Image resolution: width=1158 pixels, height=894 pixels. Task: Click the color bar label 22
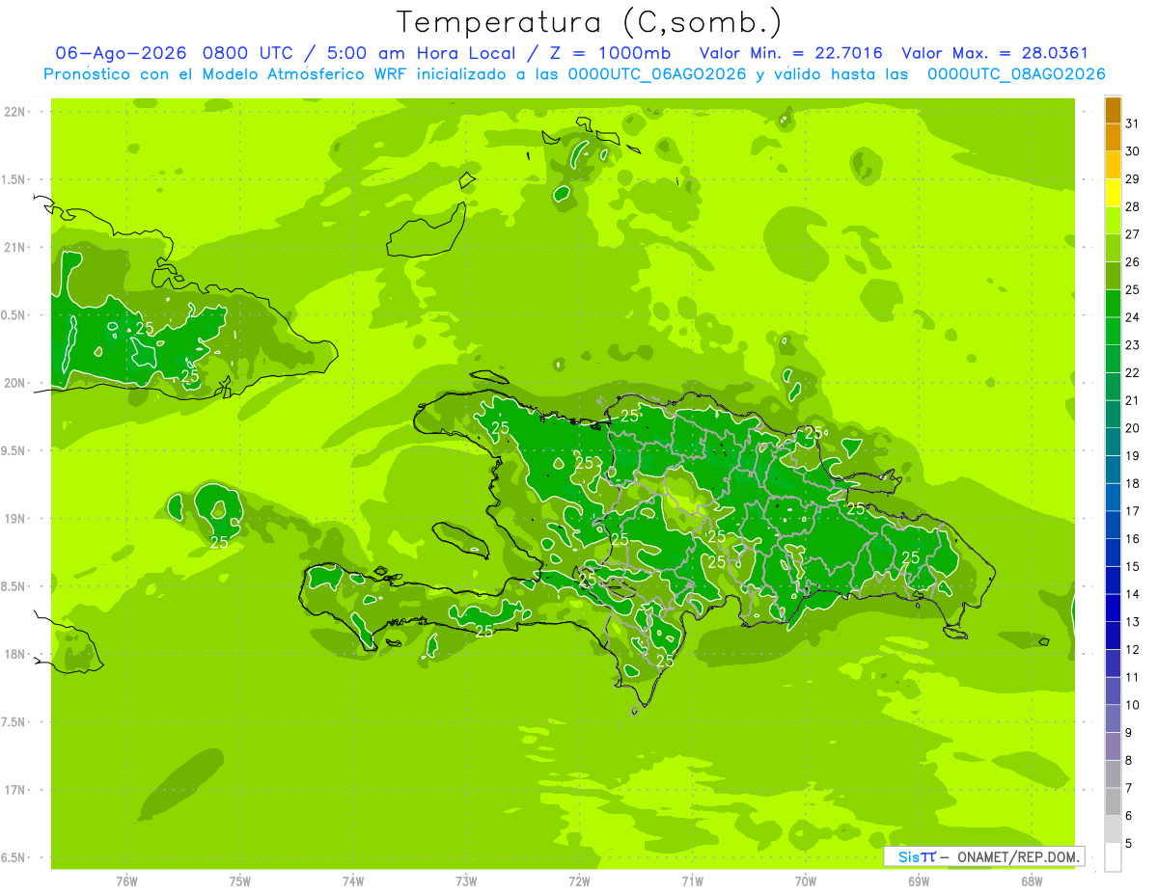tap(1133, 373)
